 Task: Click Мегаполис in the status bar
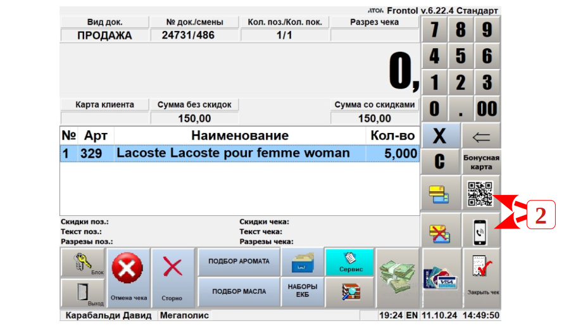coord(184,315)
